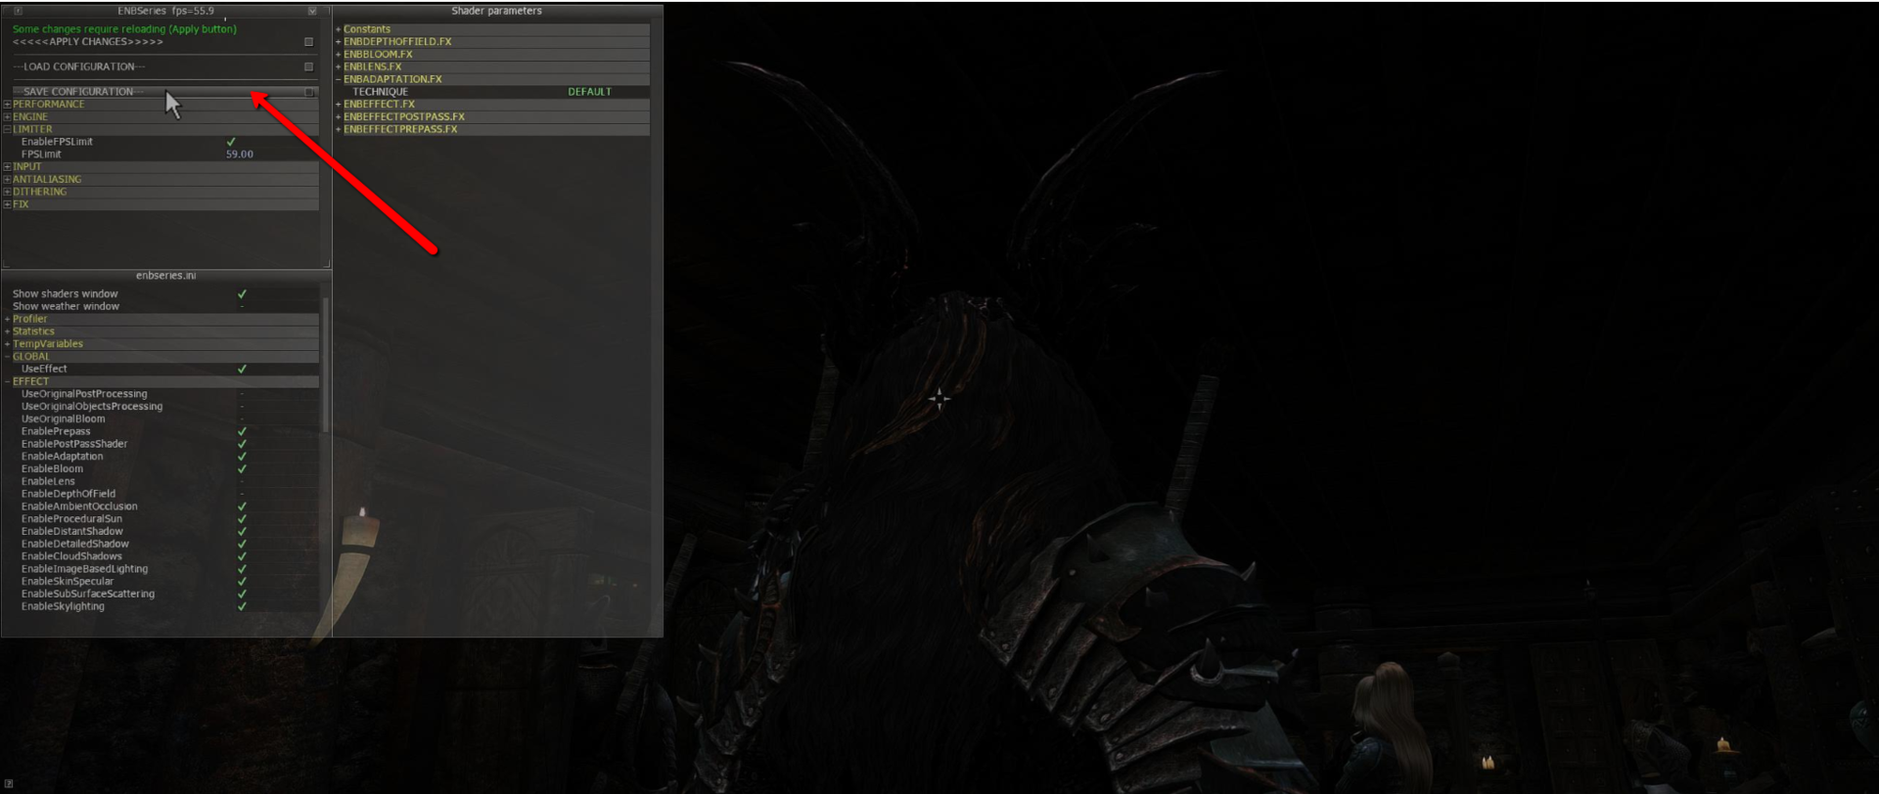Toggle EnablePostPassShader checkmark
Image resolution: width=1879 pixels, height=794 pixels.
point(242,444)
